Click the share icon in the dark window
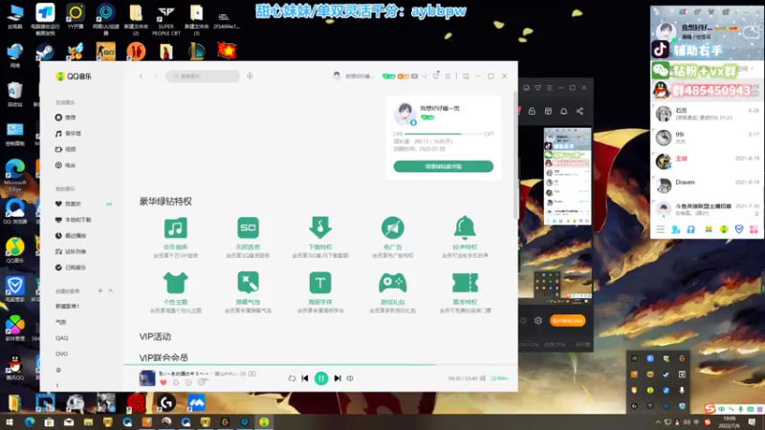The width and height of the screenshot is (765, 430). pyautogui.click(x=580, y=112)
